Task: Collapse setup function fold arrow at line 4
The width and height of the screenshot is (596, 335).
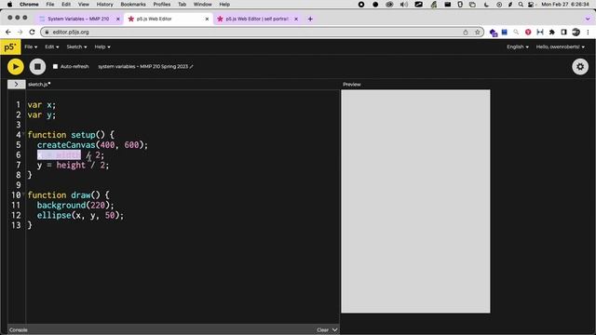Action: 23,134
